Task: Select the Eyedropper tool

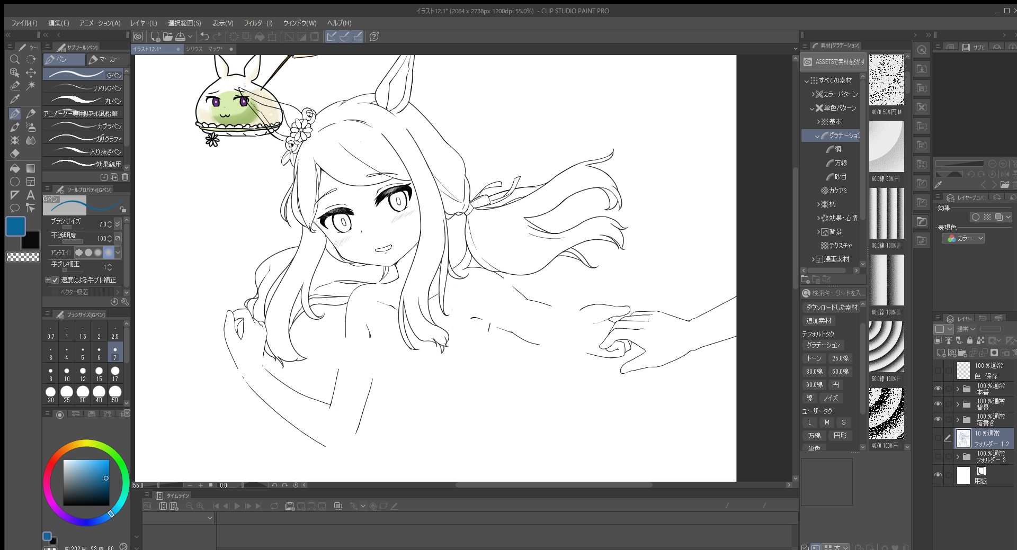Action: (15, 99)
